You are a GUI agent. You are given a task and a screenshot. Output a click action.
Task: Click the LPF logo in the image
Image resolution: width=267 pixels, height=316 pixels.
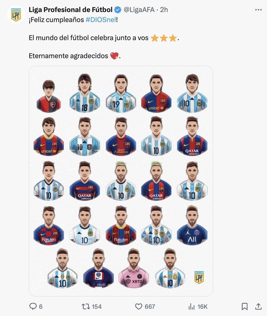coord(199,277)
